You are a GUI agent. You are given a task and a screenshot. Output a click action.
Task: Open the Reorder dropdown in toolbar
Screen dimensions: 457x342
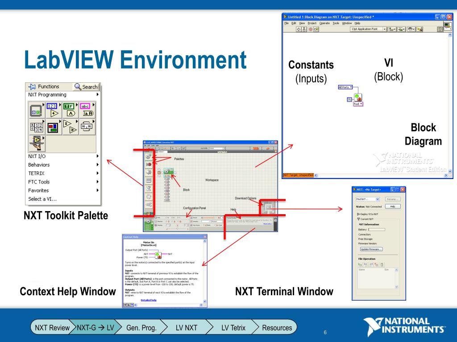[x=411, y=29]
